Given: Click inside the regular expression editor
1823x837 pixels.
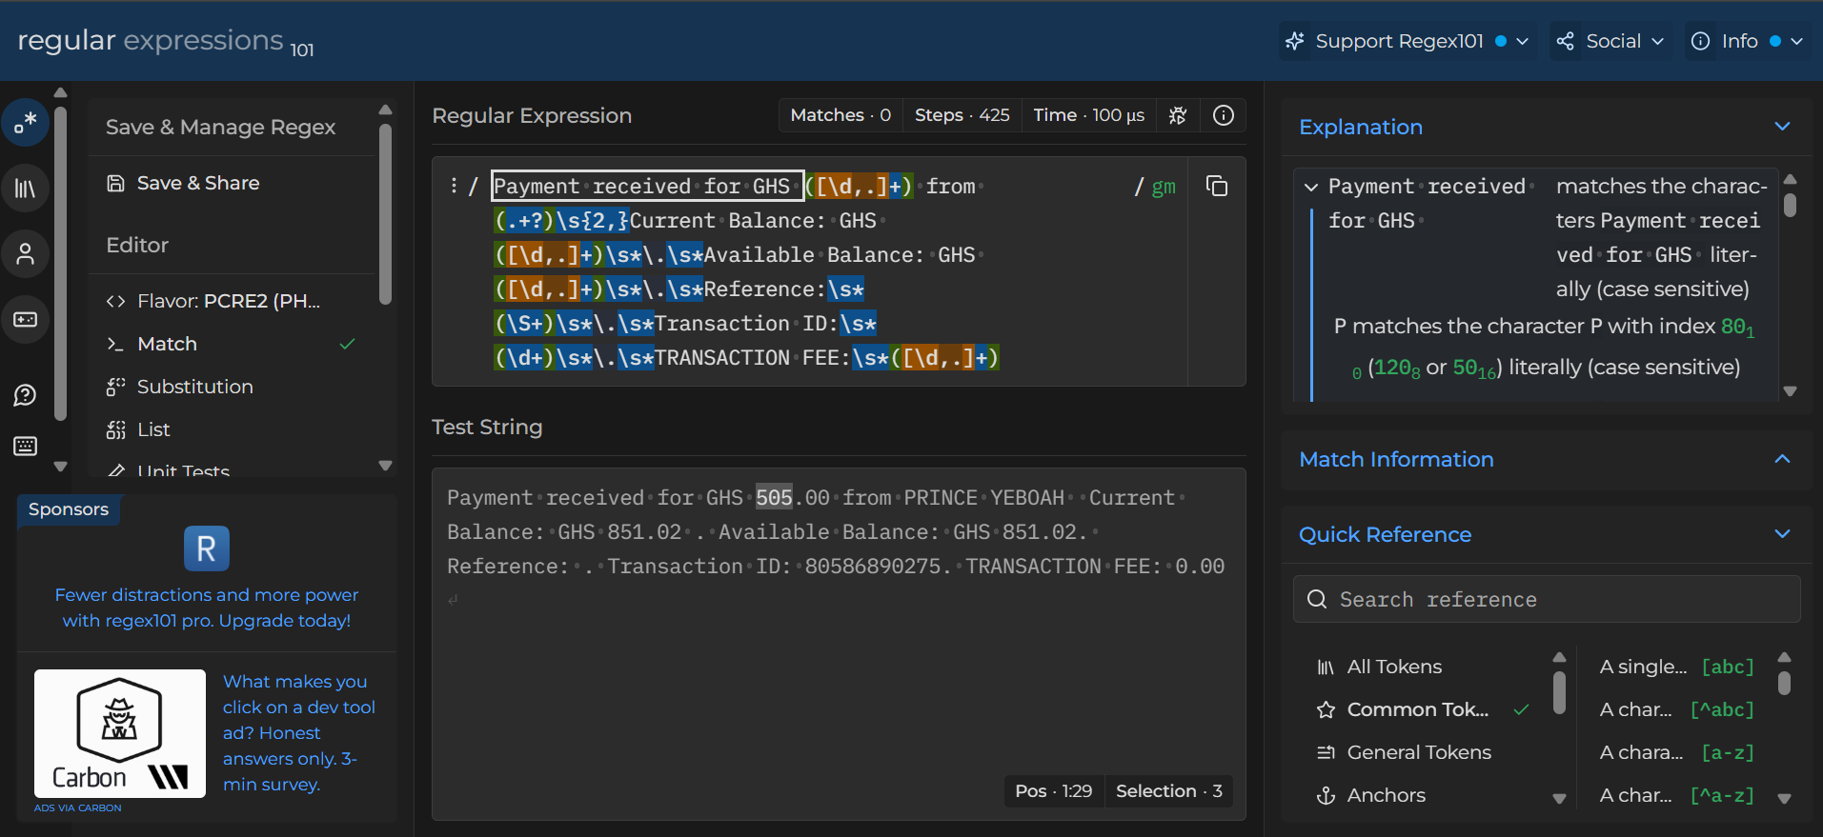Looking at the screenshot, I should tap(810, 271).
